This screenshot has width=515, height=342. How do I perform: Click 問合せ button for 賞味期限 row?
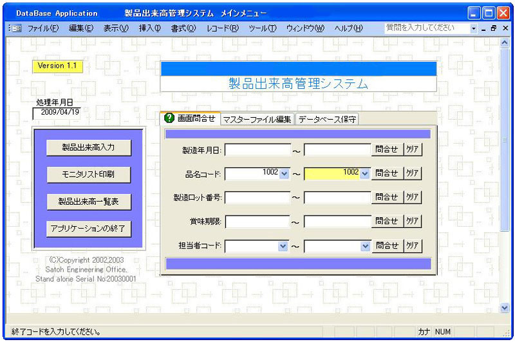coord(387,222)
